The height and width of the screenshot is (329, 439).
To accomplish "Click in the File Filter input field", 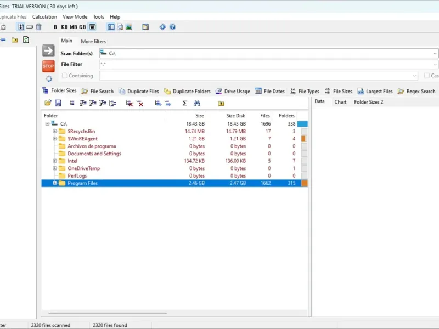I will [265, 65].
